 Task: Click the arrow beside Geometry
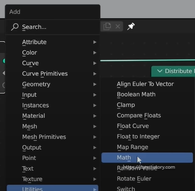(x=95, y=84)
